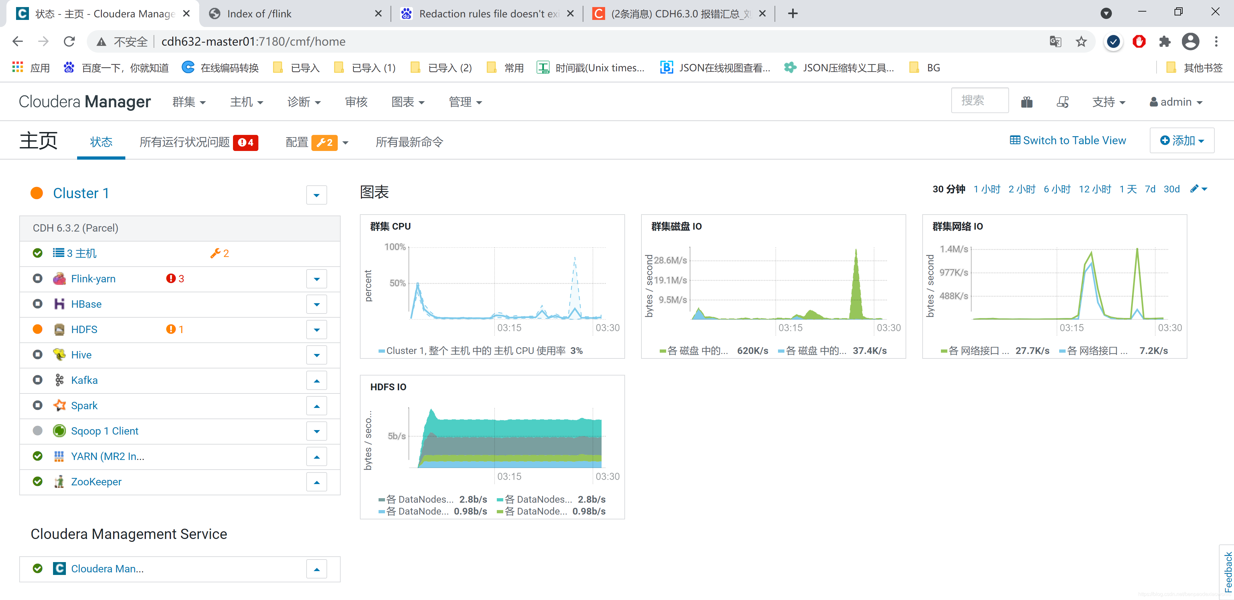Go back to previous page
The width and height of the screenshot is (1234, 600).
point(18,42)
